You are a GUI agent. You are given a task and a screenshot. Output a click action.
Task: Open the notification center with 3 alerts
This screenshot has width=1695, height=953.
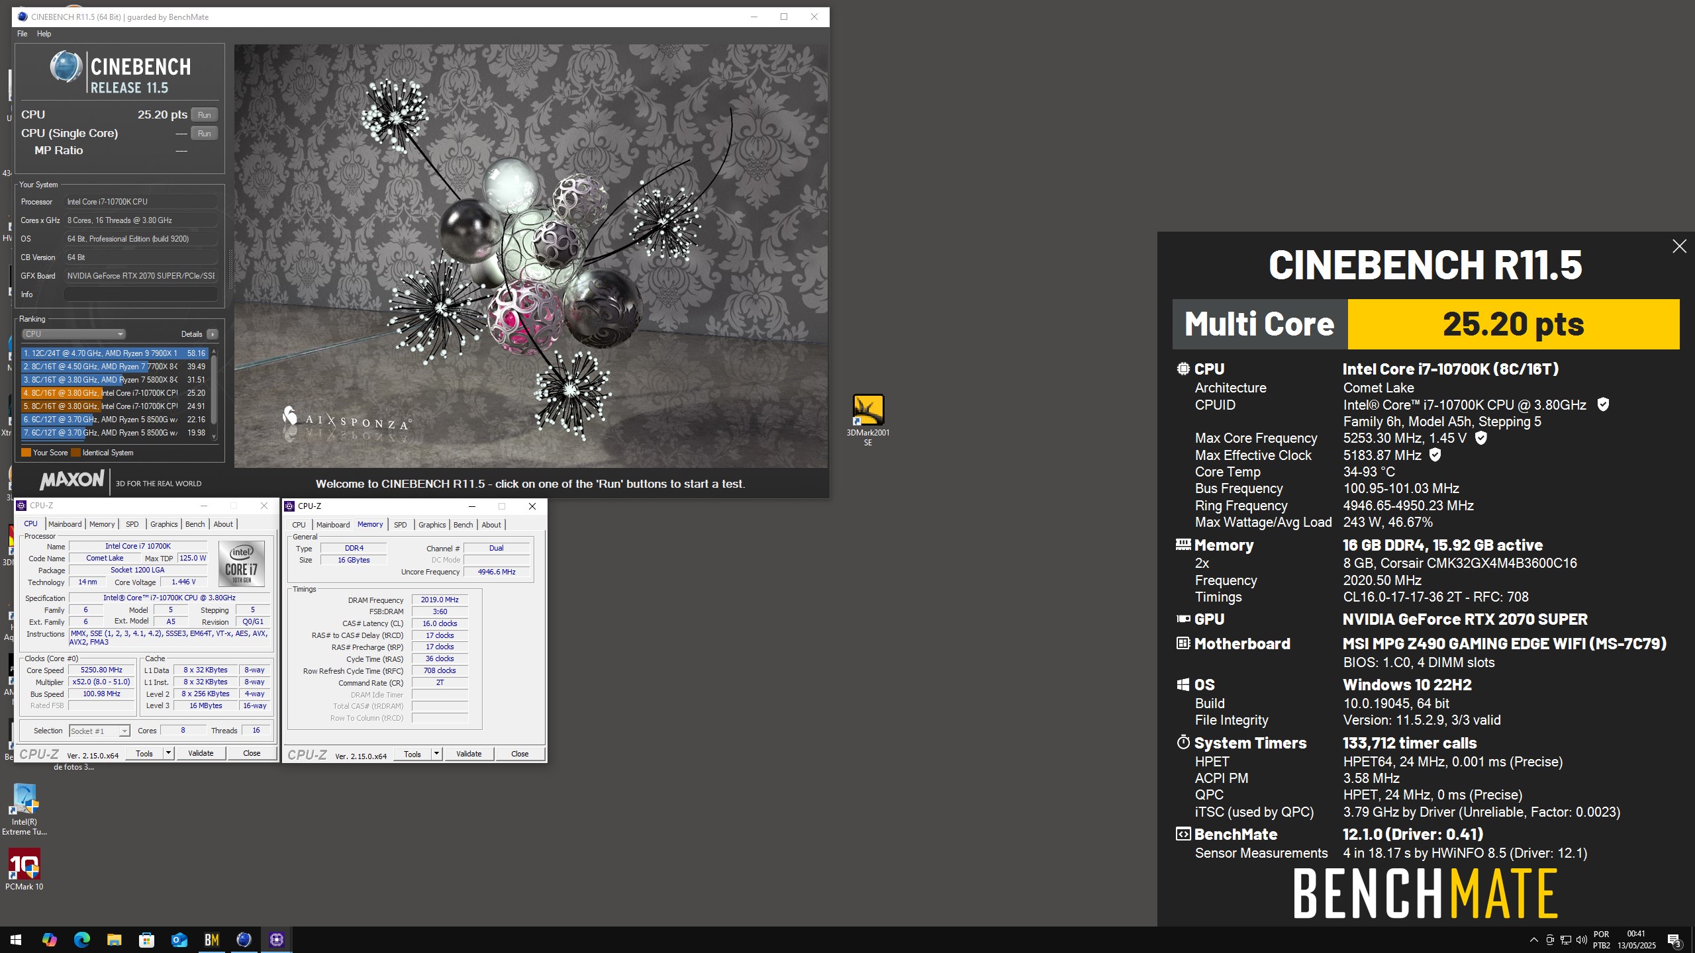[1674, 940]
